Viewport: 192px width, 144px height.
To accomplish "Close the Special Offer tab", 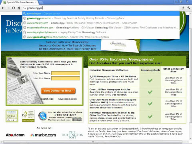I will [36, 2].
